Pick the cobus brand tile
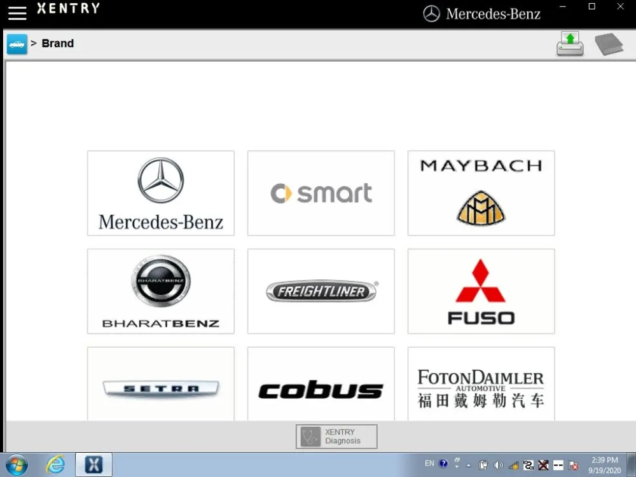Viewport: 636px width, 477px height. click(x=321, y=384)
